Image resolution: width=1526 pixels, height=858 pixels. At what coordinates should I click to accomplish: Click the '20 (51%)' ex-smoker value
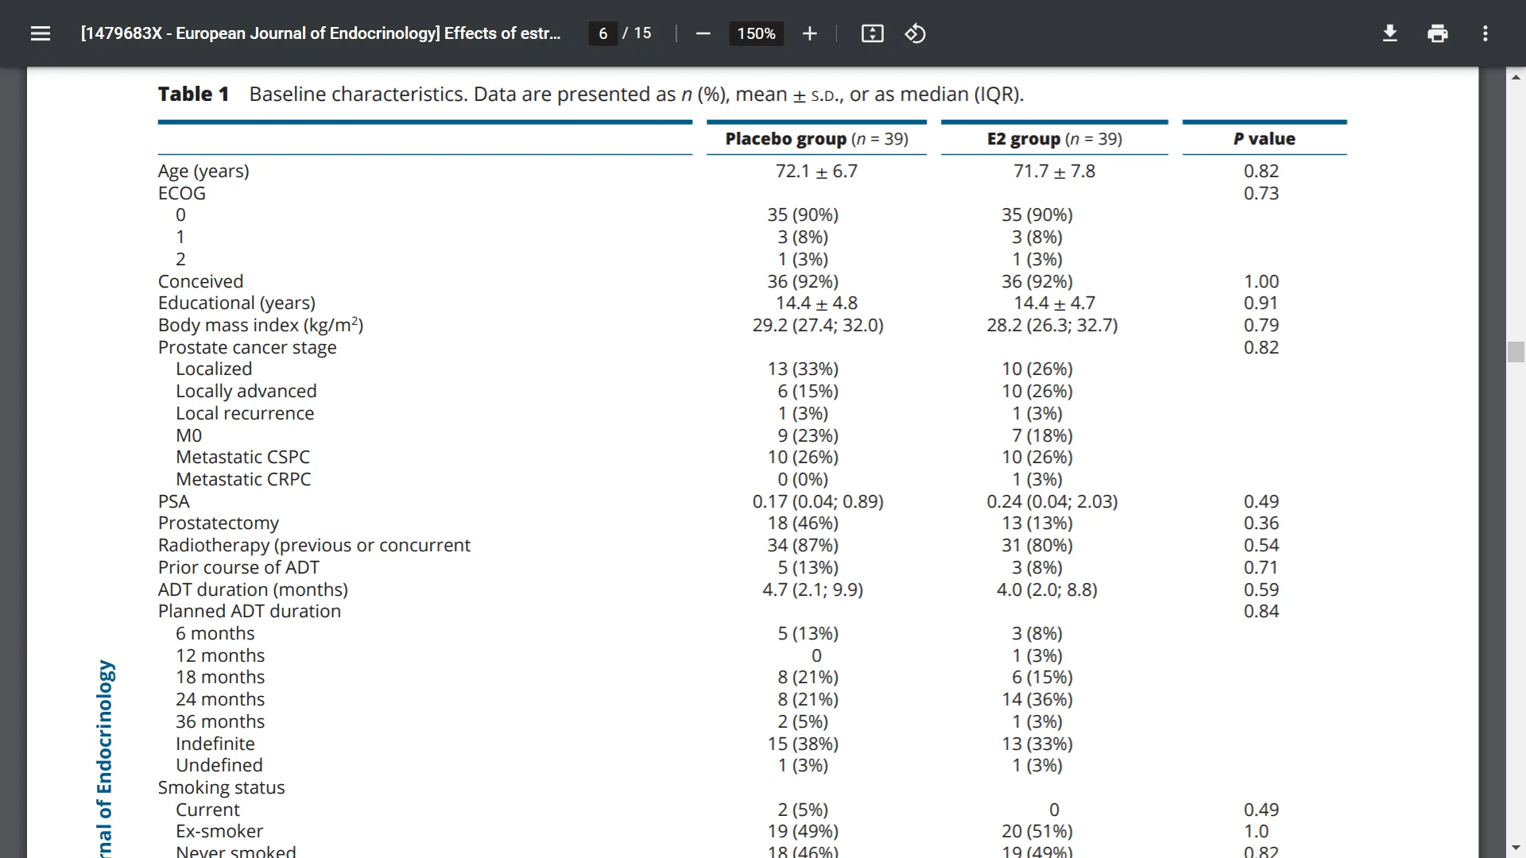[1036, 831]
